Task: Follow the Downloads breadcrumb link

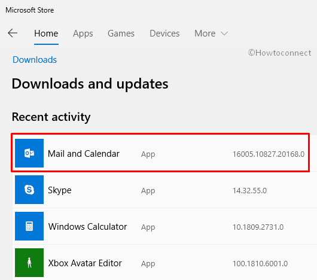Action: click(x=35, y=60)
